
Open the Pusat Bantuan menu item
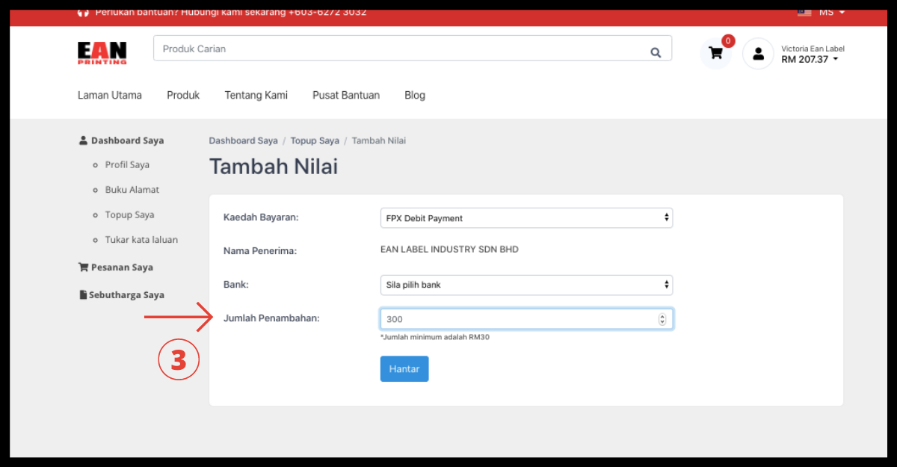(346, 95)
